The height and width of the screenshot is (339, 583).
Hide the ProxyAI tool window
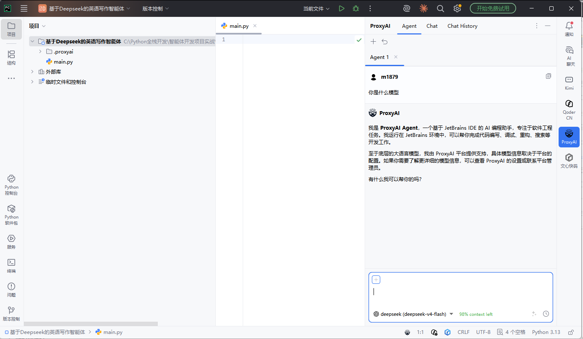pos(548,26)
